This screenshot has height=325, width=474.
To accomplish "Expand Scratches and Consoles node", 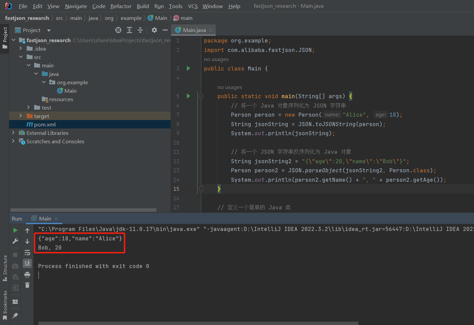I will pos(13,141).
